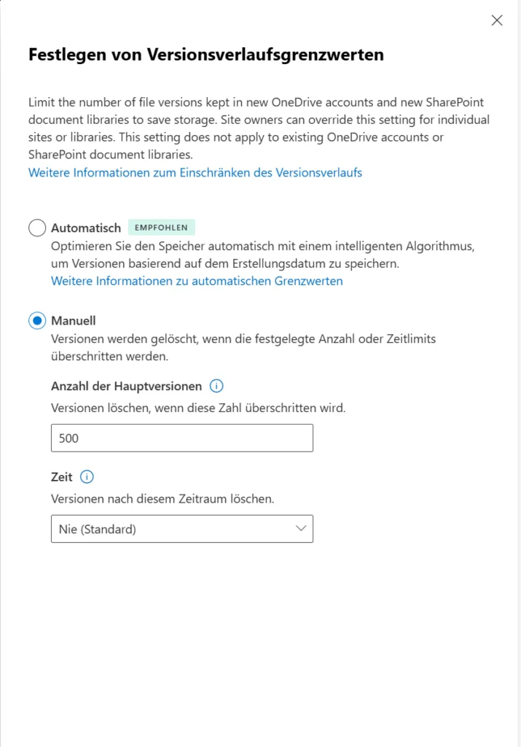Open link about automatischen Grenzwerten
Image resolution: width=521 pixels, height=747 pixels.
click(197, 281)
